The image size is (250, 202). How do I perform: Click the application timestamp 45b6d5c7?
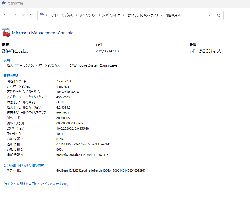[x=63, y=97]
